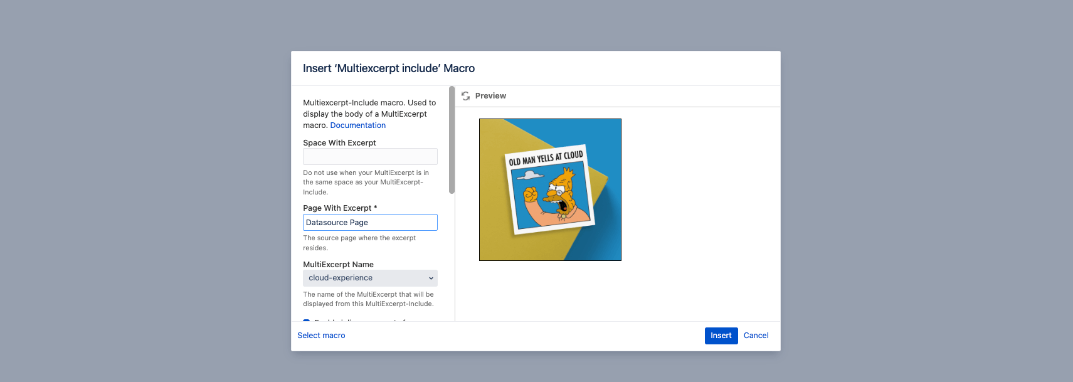Click the Insert 'Multiexcerpt include' Macro title

coord(389,68)
